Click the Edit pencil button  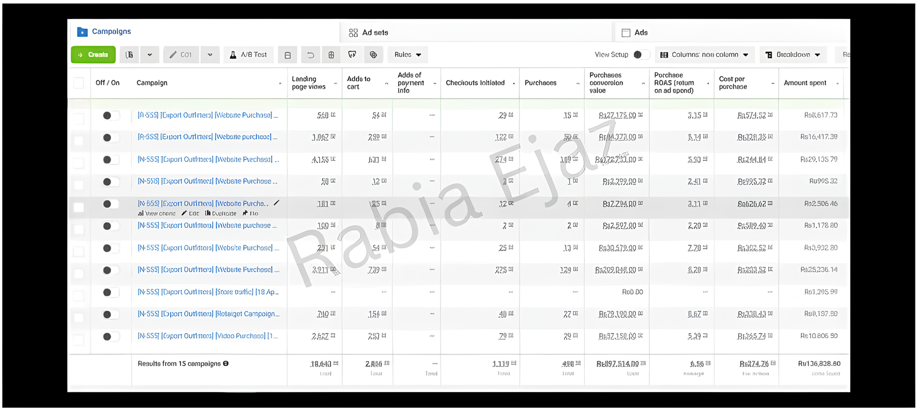(x=181, y=55)
